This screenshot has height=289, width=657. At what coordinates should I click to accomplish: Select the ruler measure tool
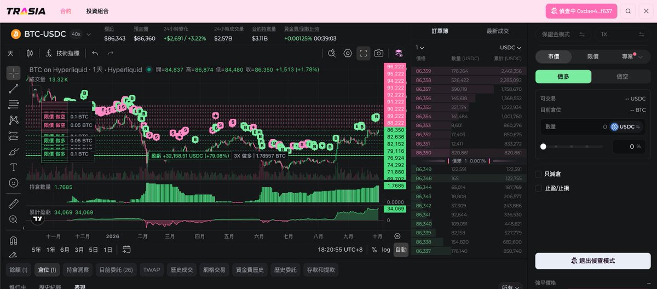tap(14, 204)
